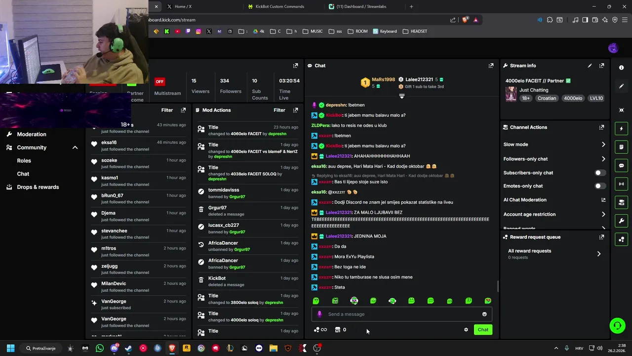Select the info icon in right sidebar
The image size is (632, 356).
[622, 67]
